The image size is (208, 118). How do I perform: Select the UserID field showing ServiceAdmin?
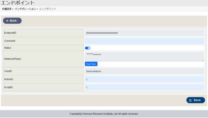point(144,71)
